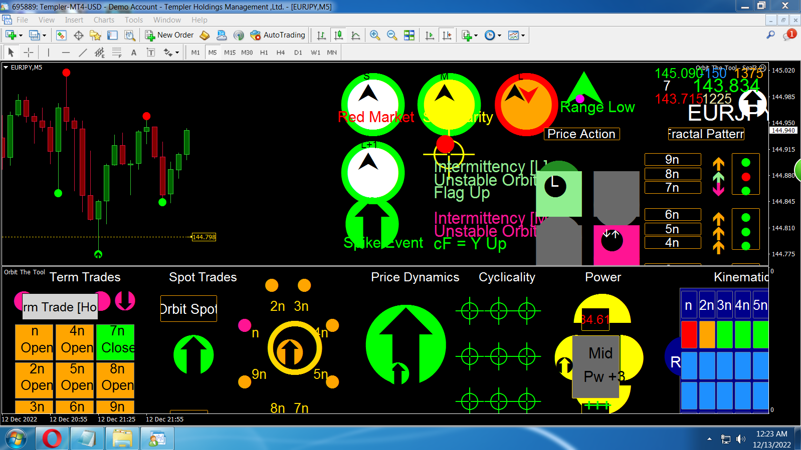This screenshot has height=450, width=801.
Task: Zoom out on the chart
Action: (392, 35)
